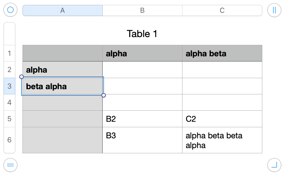Click the bottom-right selection handle of the selected cell
Screen dimensions: 290x179
point(104,95)
